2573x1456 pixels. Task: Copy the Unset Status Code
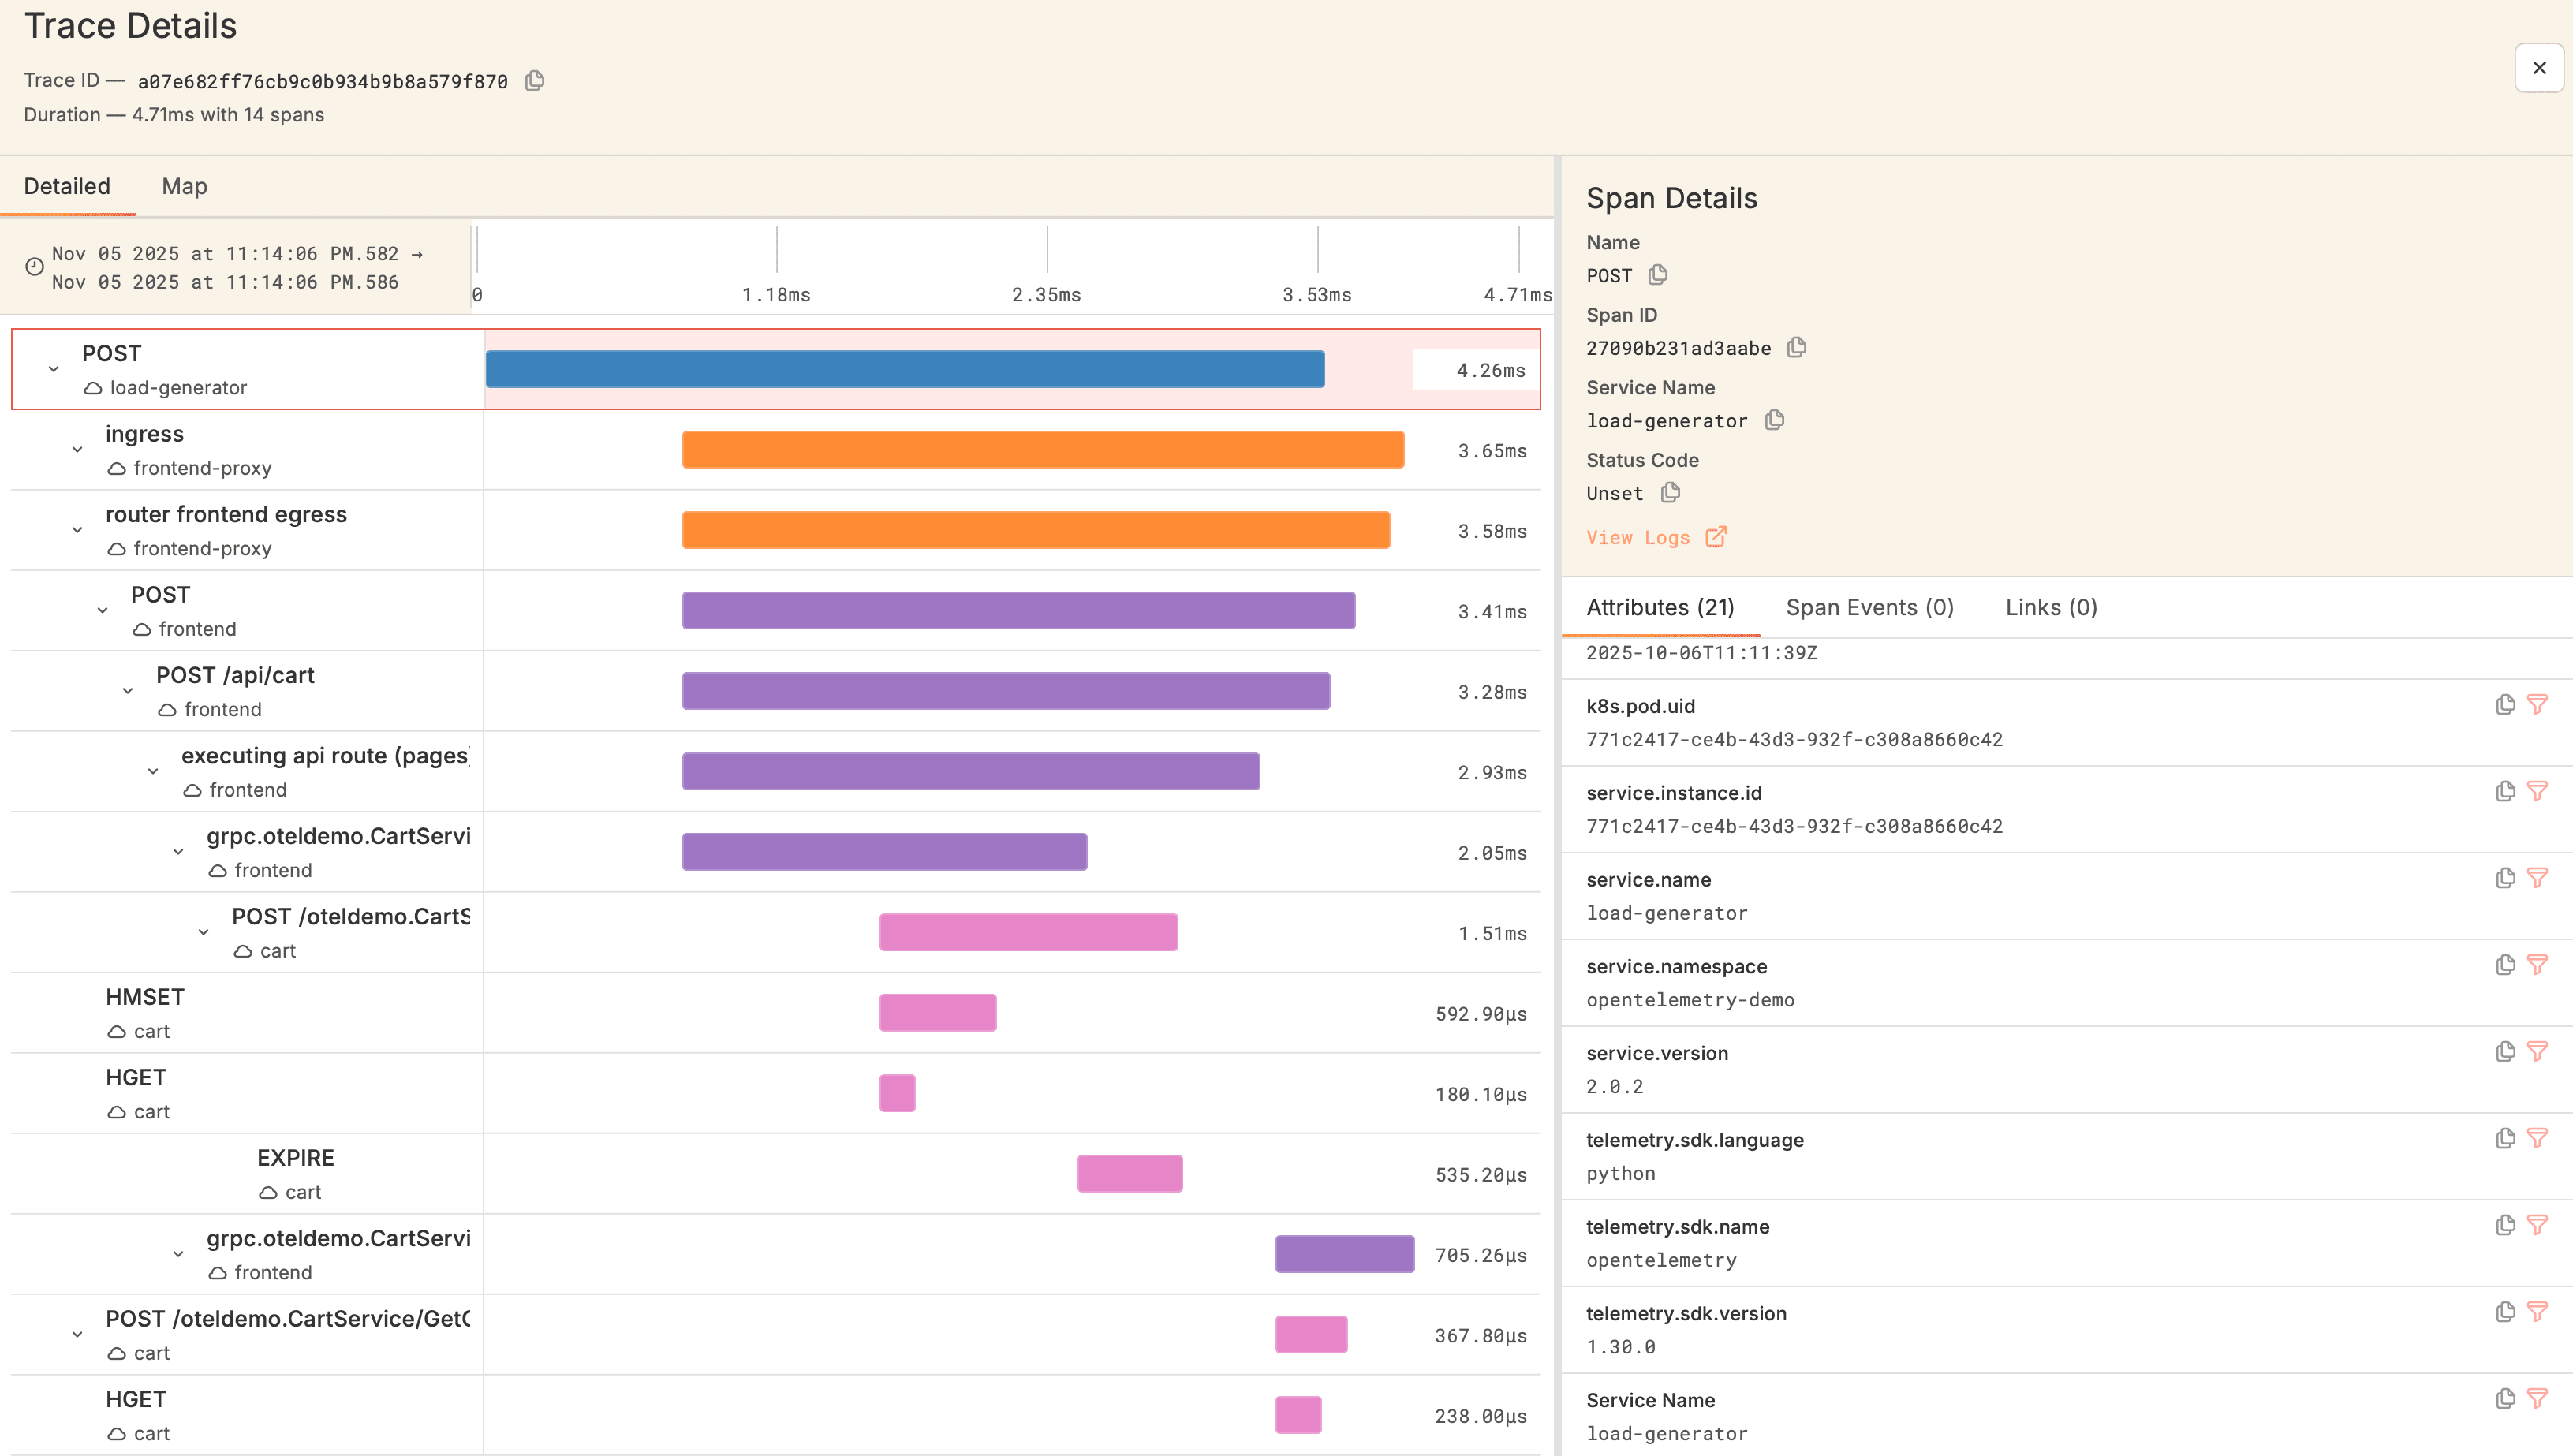point(1670,492)
